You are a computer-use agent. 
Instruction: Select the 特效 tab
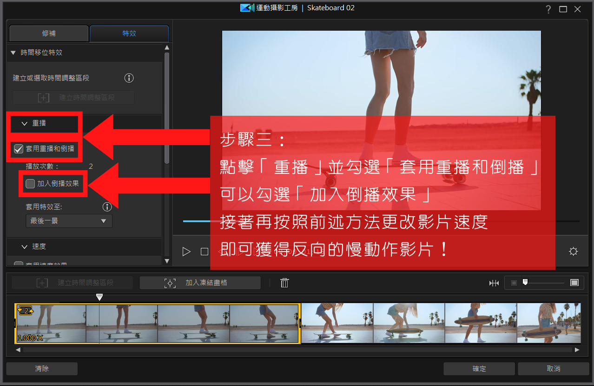tap(129, 33)
